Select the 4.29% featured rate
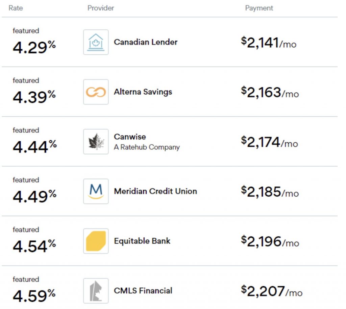 pyautogui.click(x=34, y=47)
